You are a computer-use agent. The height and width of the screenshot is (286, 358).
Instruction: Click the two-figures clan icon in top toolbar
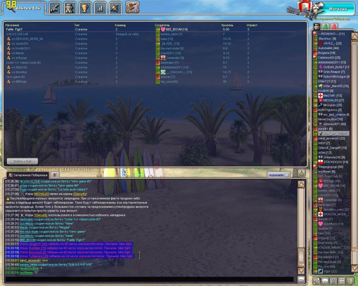(x=70, y=7)
